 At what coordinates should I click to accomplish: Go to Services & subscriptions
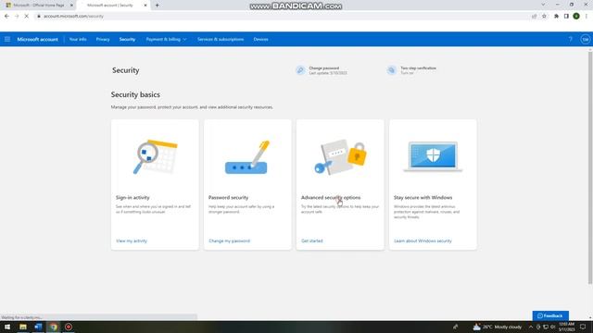click(x=221, y=39)
